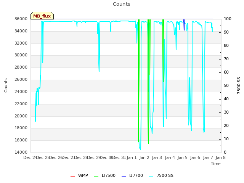Click the 20000 left axis tick label
Screen dimensions: 244x183
(21, 116)
